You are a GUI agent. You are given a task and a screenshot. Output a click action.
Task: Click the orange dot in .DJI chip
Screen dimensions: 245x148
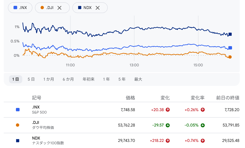click(42, 7)
